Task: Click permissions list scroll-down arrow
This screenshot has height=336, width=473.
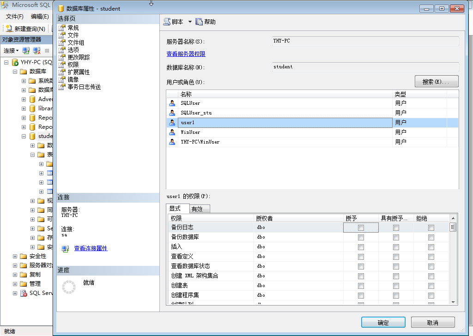Action: click(x=453, y=302)
